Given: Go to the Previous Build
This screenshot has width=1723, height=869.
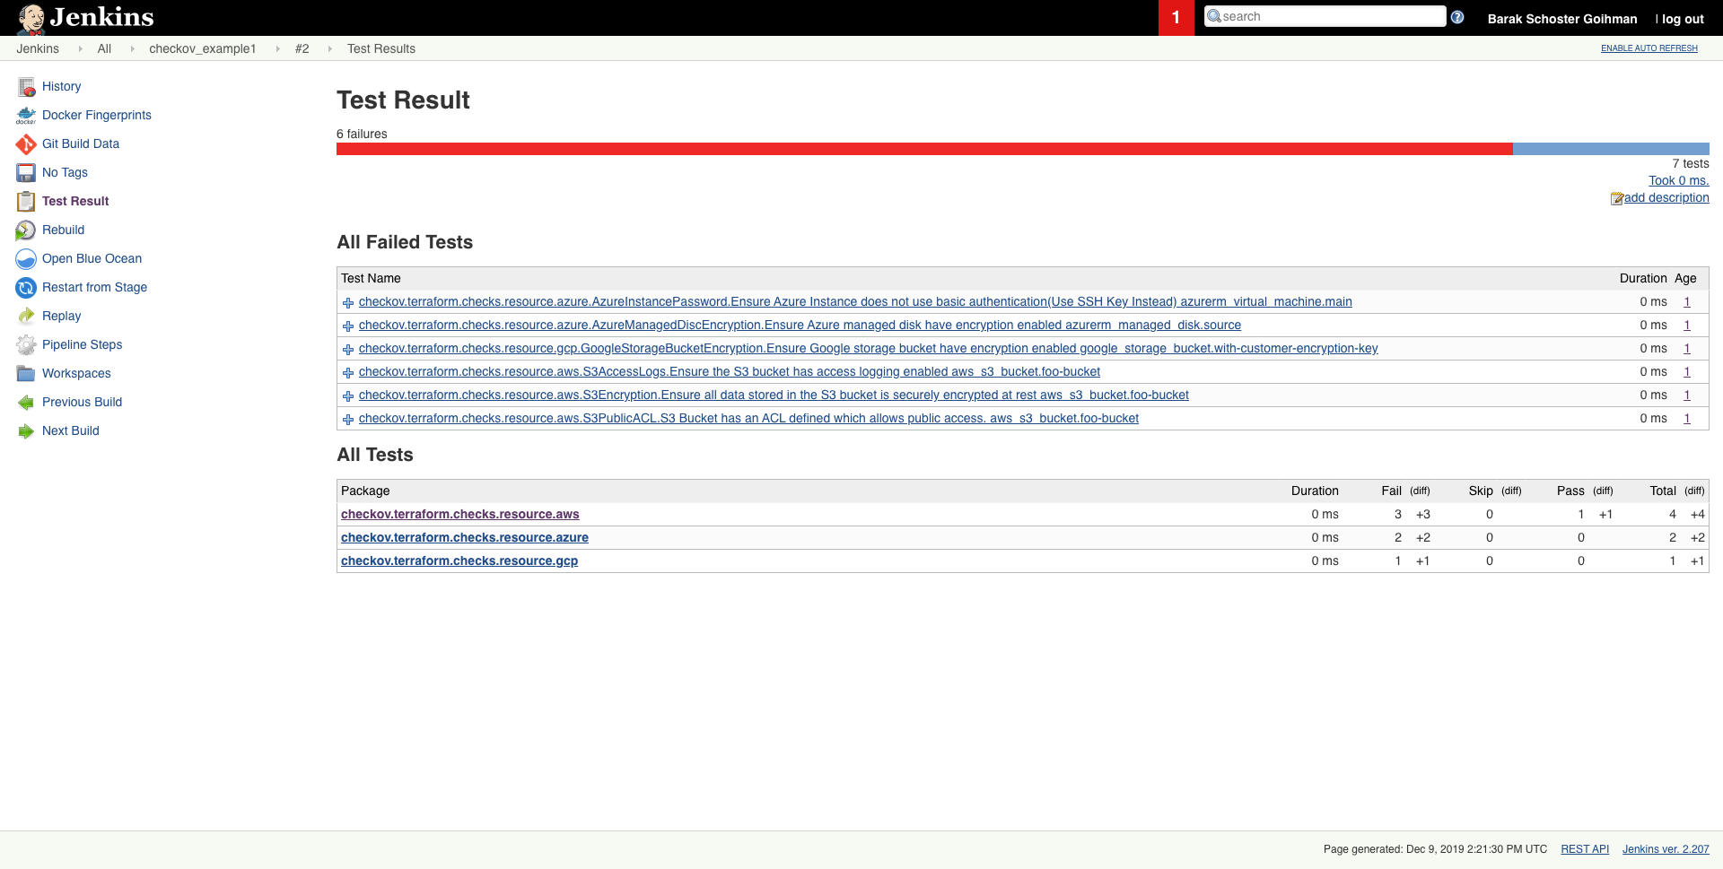Looking at the screenshot, I should click(82, 402).
